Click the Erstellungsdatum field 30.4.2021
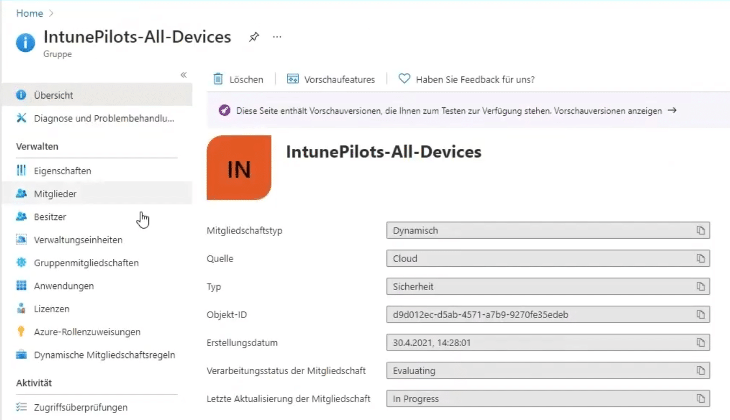Image resolution: width=730 pixels, height=420 pixels. point(548,343)
